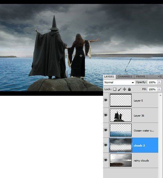This screenshot has width=163, height=178.
Task: Switch to Paths tab
Action: [141, 77]
